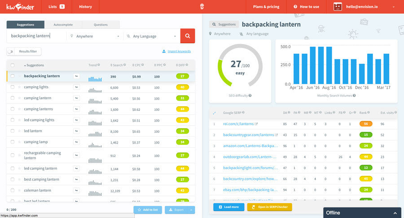Screen dimensions: 404x218
Task: Click the mascot icon in header center
Action: click(202, 7)
